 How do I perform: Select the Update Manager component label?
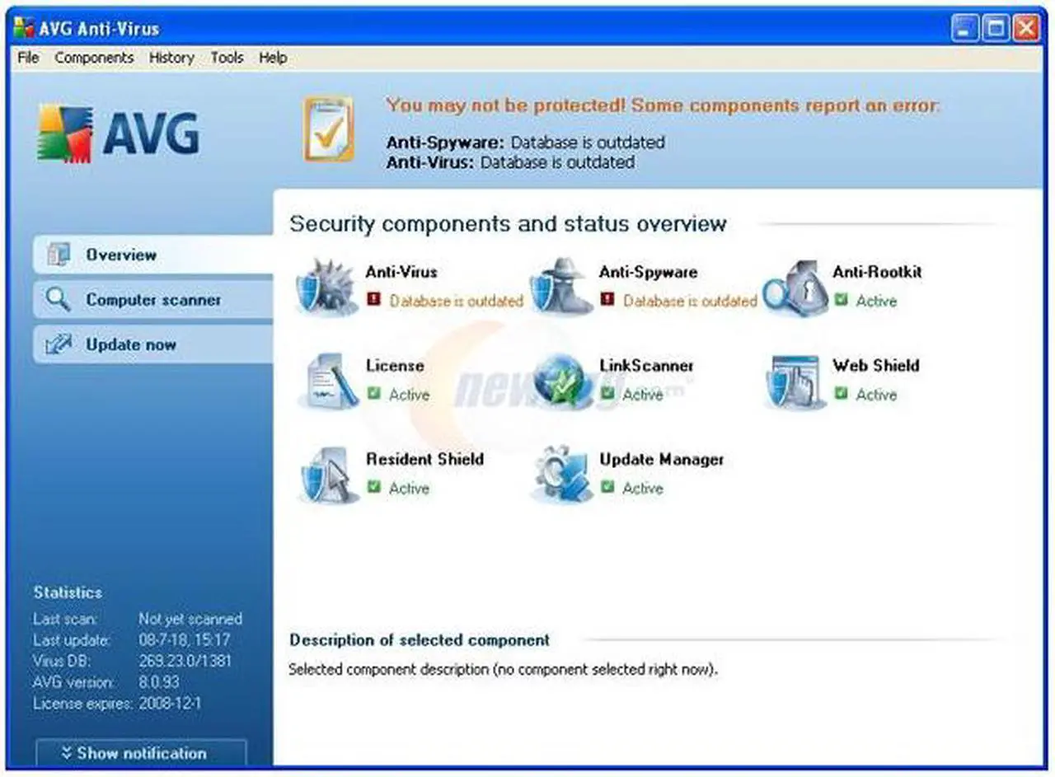coord(661,460)
